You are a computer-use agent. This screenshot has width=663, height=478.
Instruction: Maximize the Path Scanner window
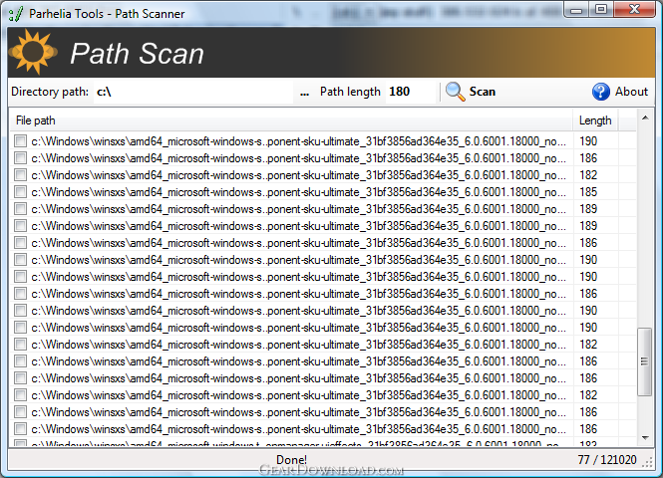(601, 10)
